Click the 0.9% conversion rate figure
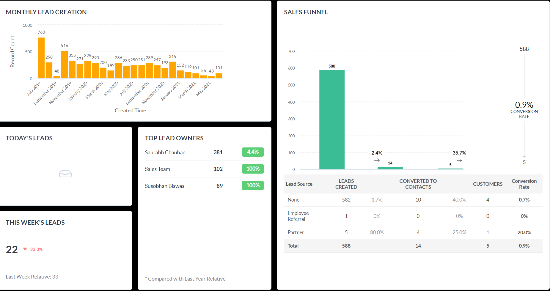The width and height of the screenshot is (550, 291). click(524, 105)
